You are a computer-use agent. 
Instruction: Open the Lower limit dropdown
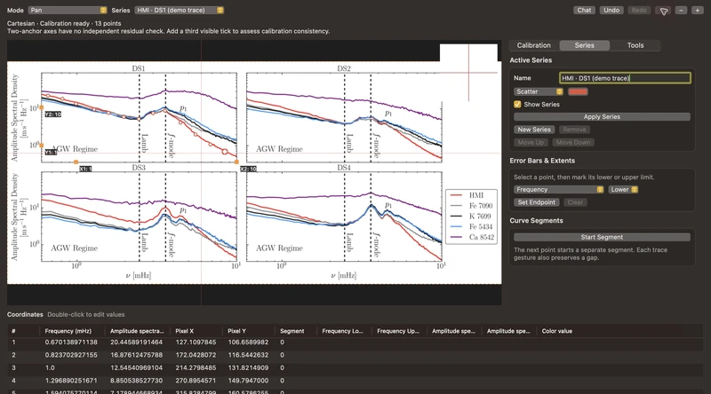pos(623,189)
